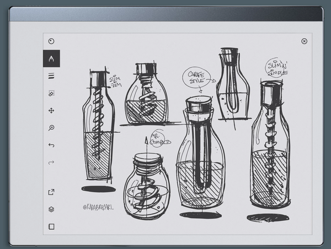
Task: Select the magnifier zoom tool
Action: tap(51, 128)
